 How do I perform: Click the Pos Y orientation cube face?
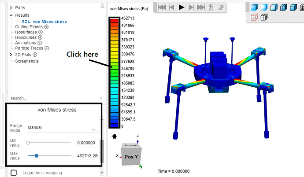pyautogui.click(x=131, y=157)
